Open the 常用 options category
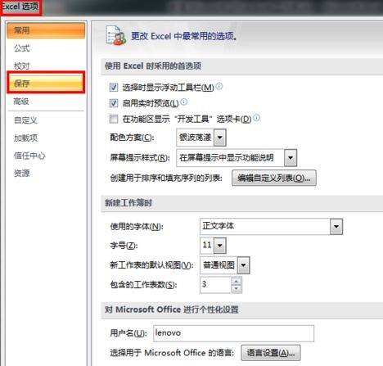This screenshot has height=366, width=383. click(x=46, y=30)
